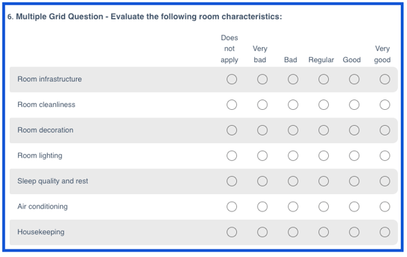Choose Very bad for Room cleanliness

coord(262,105)
